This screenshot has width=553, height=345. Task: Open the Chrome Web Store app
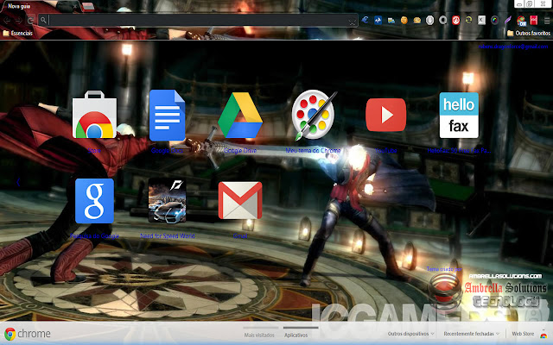click(94, 115)
